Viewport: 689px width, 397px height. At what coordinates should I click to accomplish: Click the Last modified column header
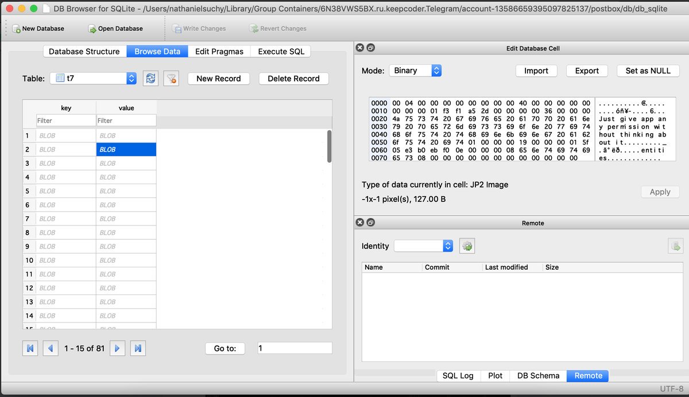click(x=512, y=267)
